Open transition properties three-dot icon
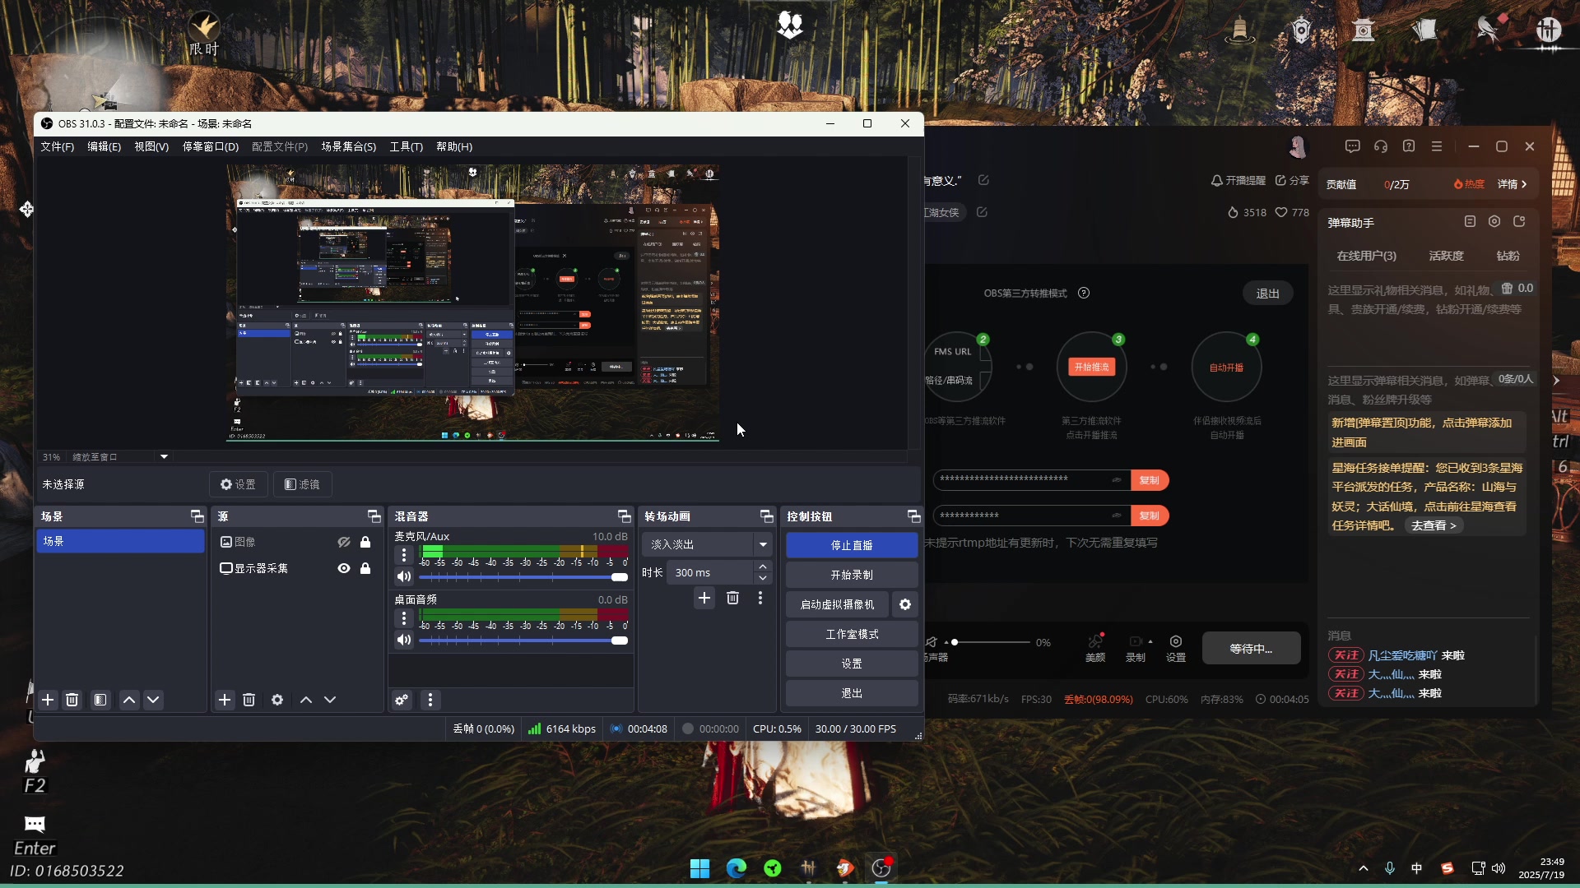1580x888 pixels. click(x=760, y=598)
